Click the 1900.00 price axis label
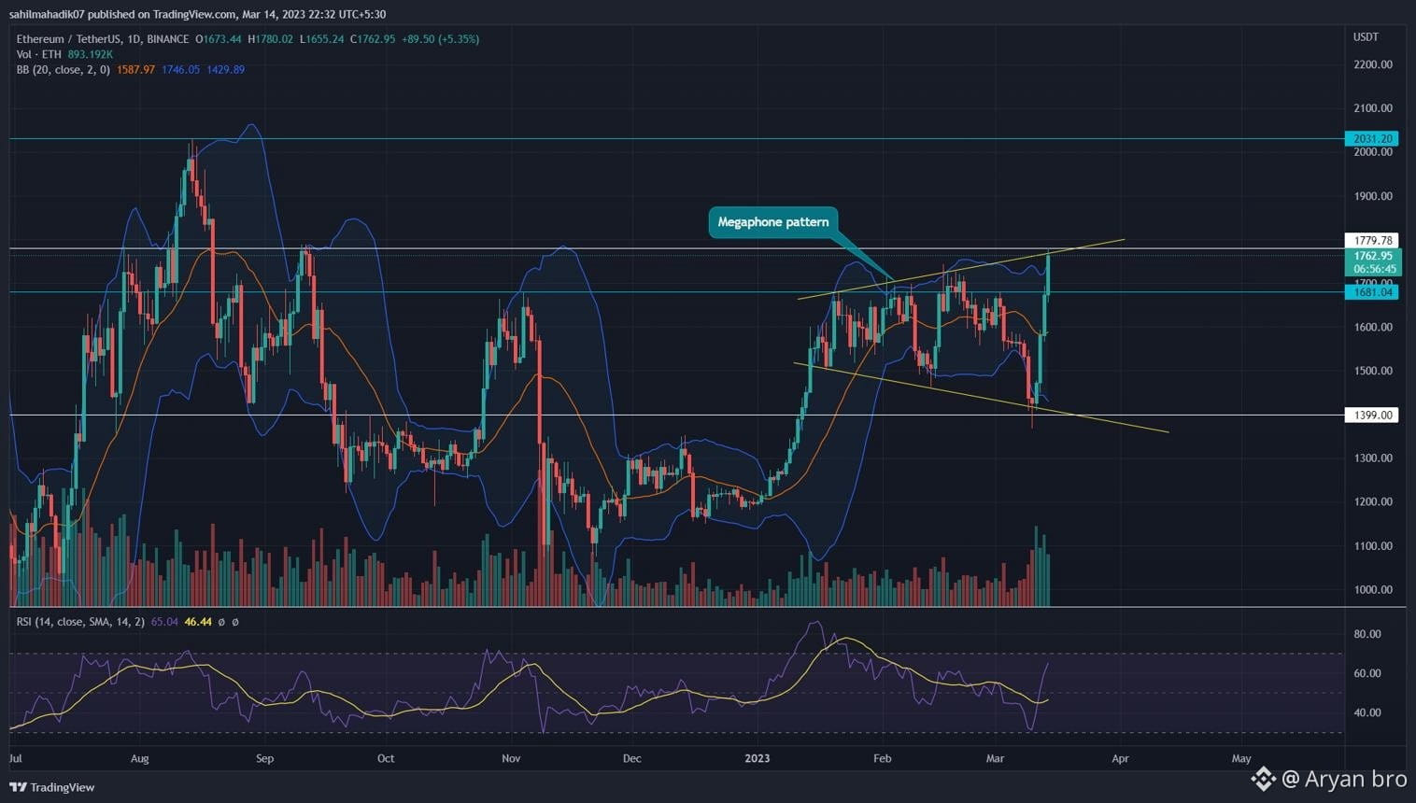This screenshot has height=803, width=1416. [1372, 196]
